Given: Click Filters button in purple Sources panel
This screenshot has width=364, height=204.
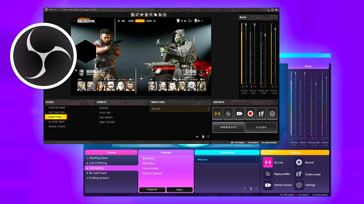Looking at the screenshot, I should pyautogui.click(x=179, y=190).
